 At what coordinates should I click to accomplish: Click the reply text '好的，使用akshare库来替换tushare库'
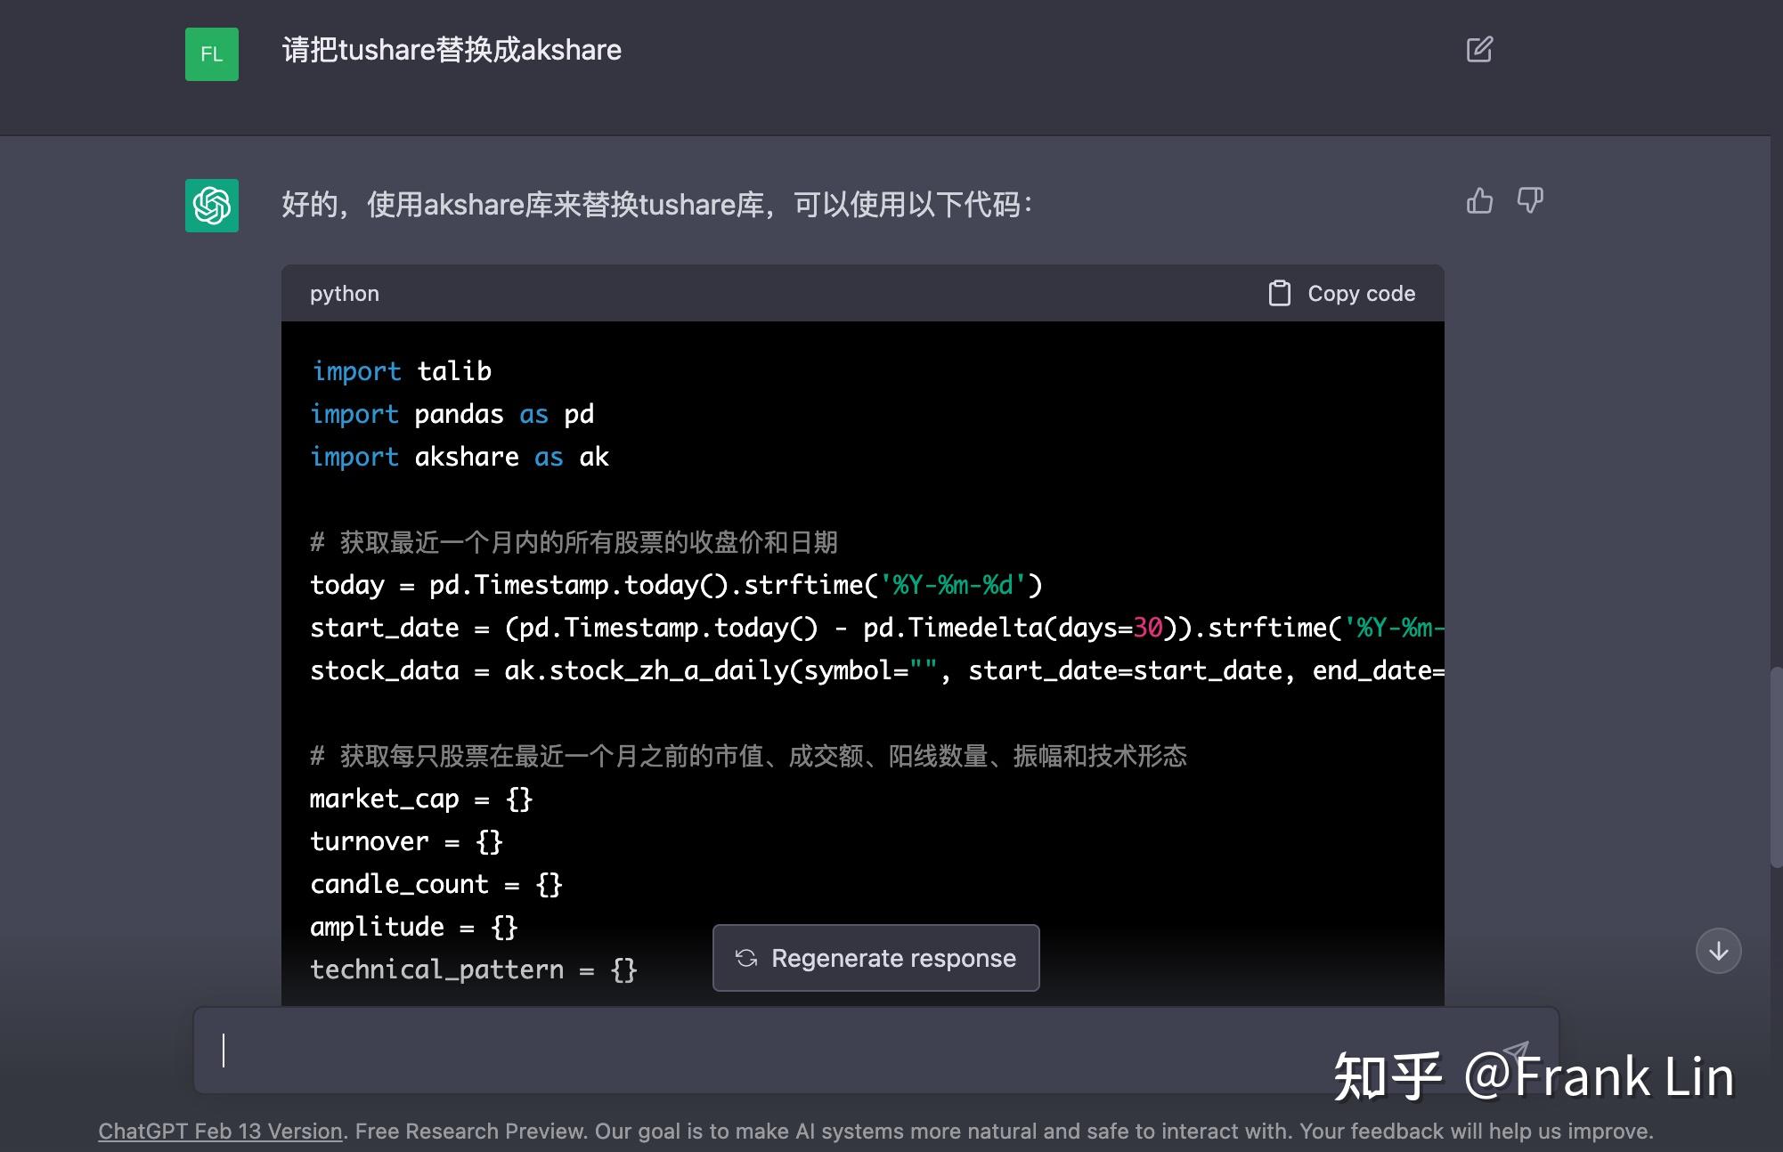coord(523,205)
